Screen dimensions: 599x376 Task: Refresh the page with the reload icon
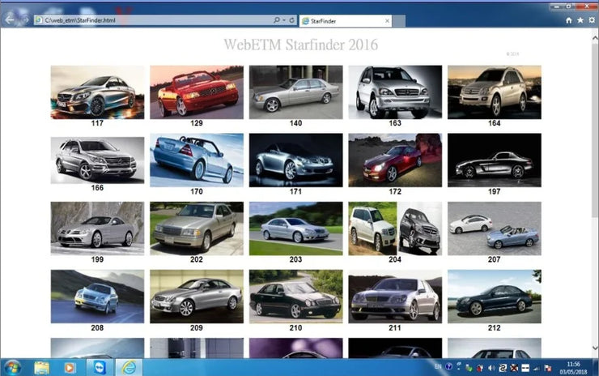(x=291, y=19)
